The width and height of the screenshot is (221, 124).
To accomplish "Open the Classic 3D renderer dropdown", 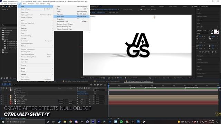I will click(167, 78).
